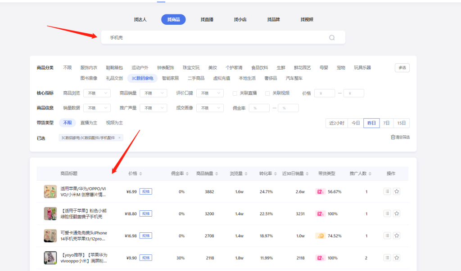Click live-stream type icon in 56.67% row

(320, 192)
